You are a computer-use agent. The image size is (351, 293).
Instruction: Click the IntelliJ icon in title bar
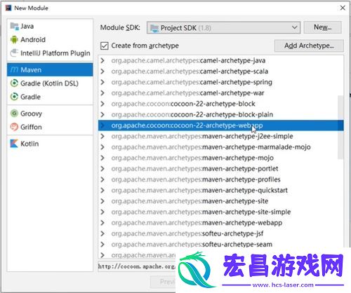click(8, 8)
